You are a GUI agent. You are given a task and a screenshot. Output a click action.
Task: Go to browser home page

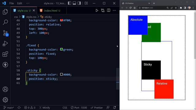[134, 8]
